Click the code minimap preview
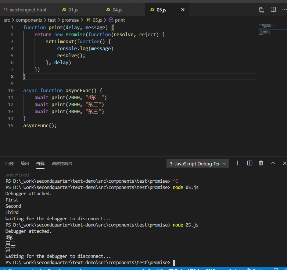The height and width of the screenshot is (270, 287). (x=268, y=29)
